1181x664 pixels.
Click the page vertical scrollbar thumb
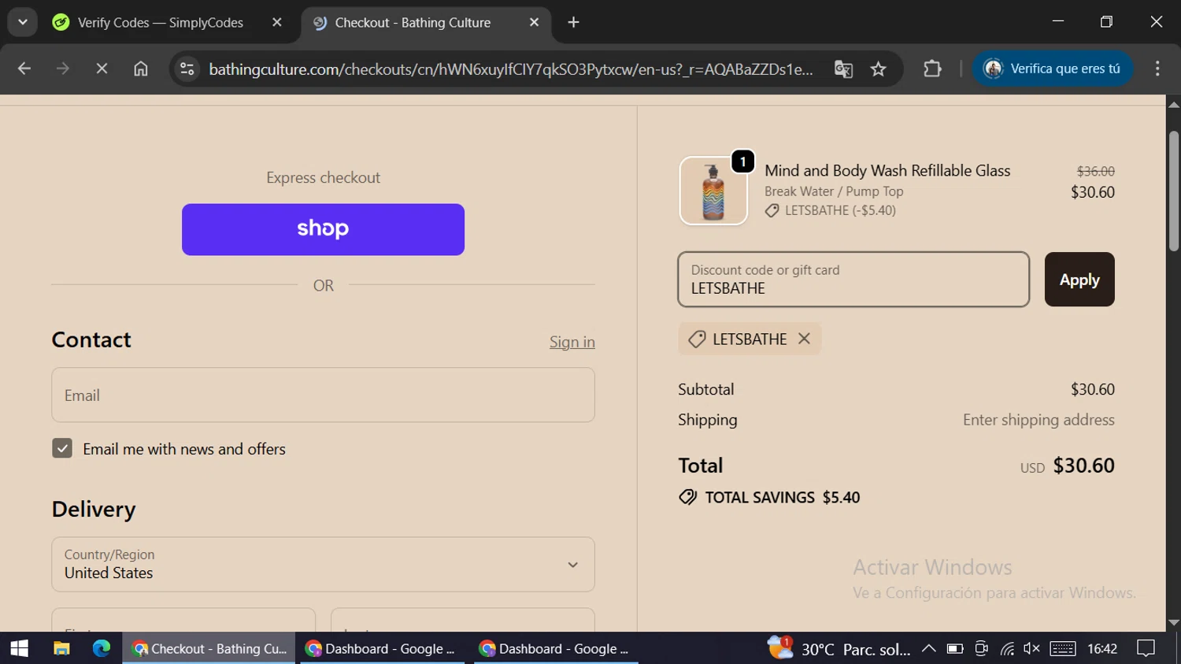pyautogui.click(x=1174, y=191)
